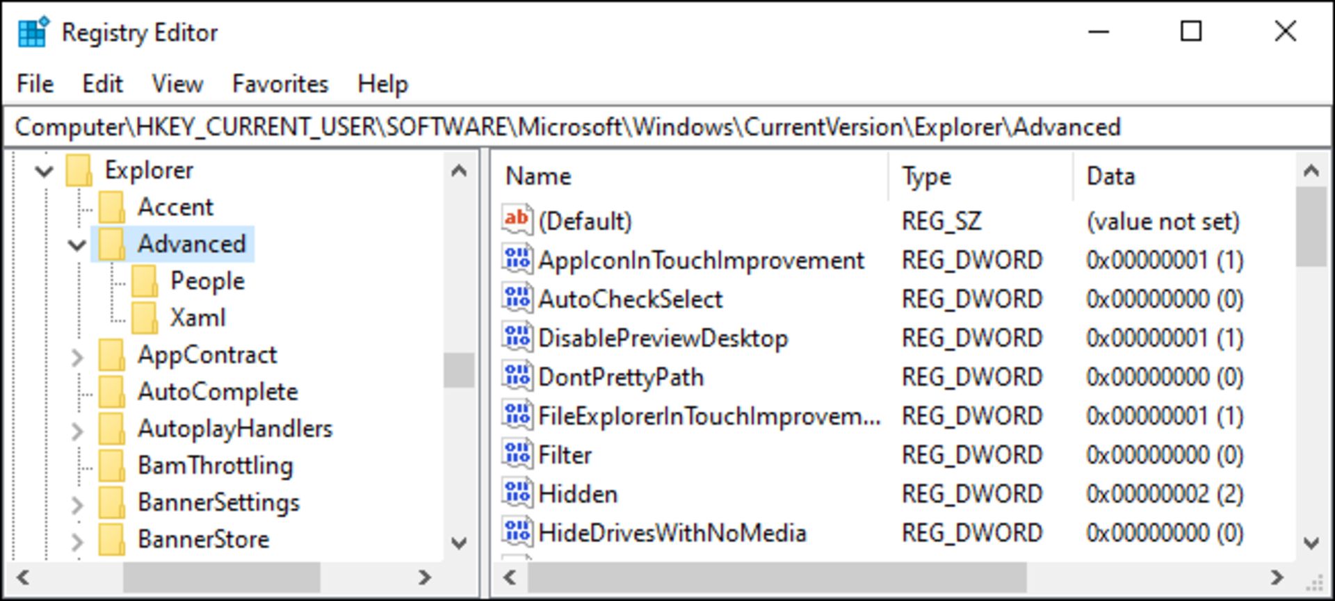This screenshot has height=601, width=1335.
Task: Click the BannerSettings folder icon
Action: pyautogui.click(x=112, y=502)
